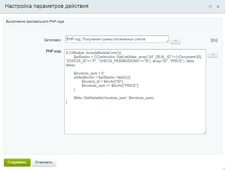This screenshot has width=225, height=170.
Task: Save settings with the Сохранить button
Action: click(17, 162)
